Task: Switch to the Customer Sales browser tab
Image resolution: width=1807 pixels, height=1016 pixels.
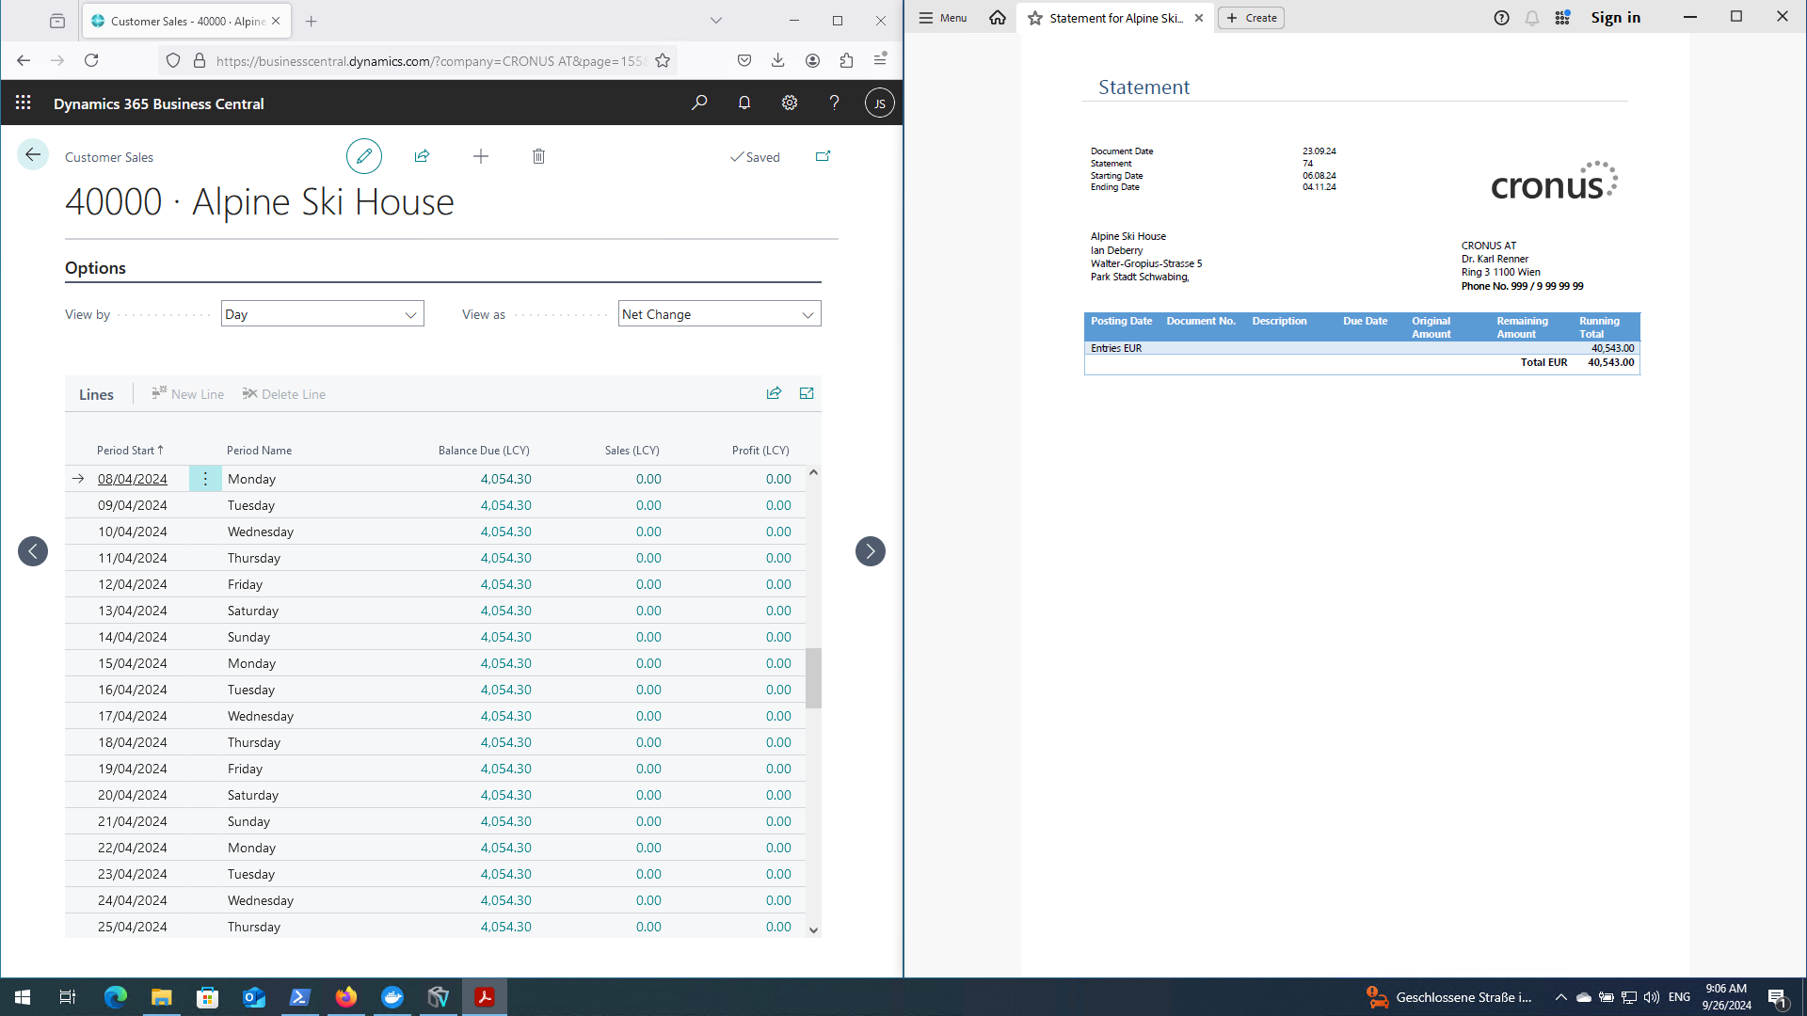Action: pos(187,21)
